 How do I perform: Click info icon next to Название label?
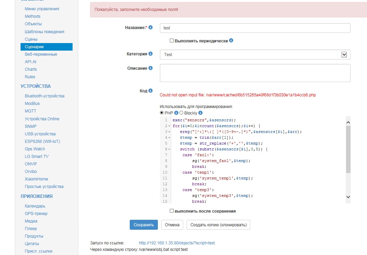pyautogui.click(x=151, y=27)
